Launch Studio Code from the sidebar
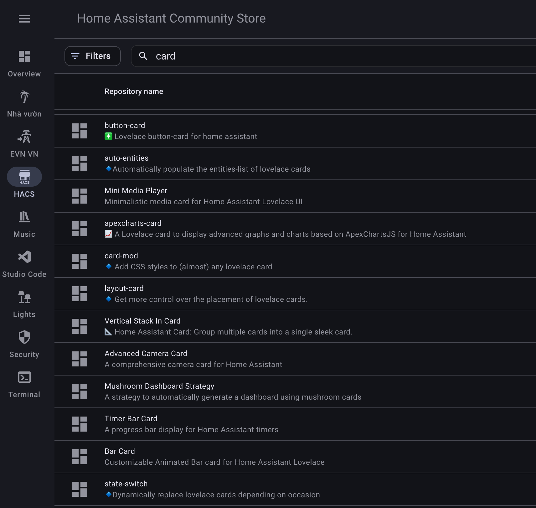 (x=24, y=257)
